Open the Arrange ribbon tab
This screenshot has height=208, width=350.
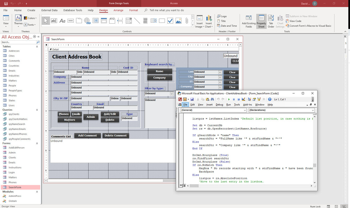[x=118, y=10]
